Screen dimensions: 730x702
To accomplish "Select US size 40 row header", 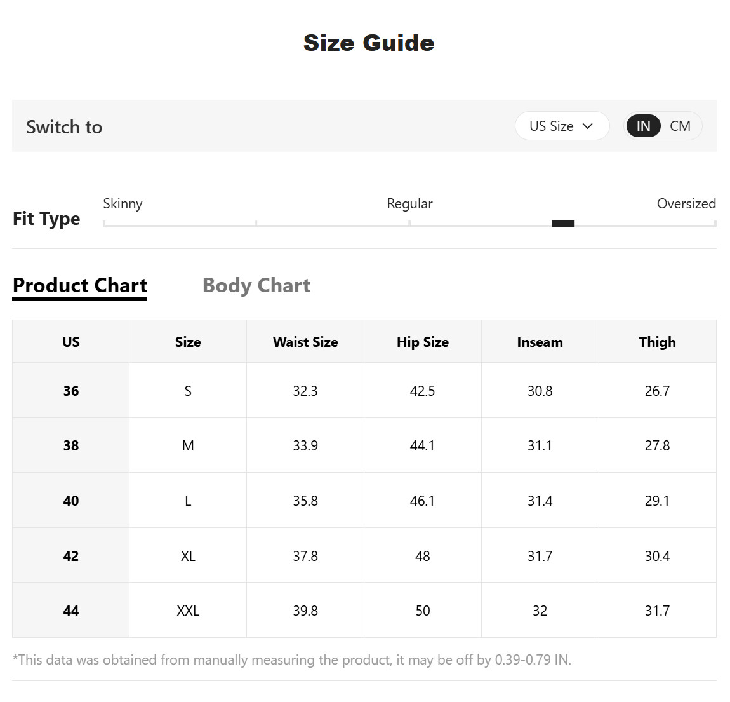I will 70,501.
